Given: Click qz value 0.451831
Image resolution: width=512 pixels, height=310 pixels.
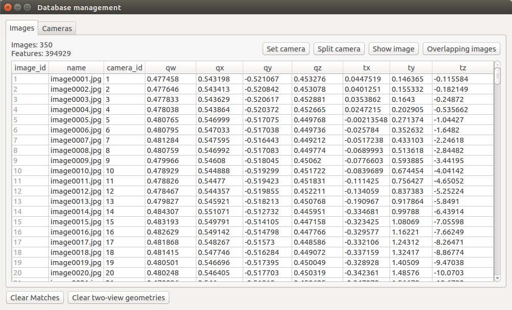Looking at the screenshot, I should click(x=317, y=181).
